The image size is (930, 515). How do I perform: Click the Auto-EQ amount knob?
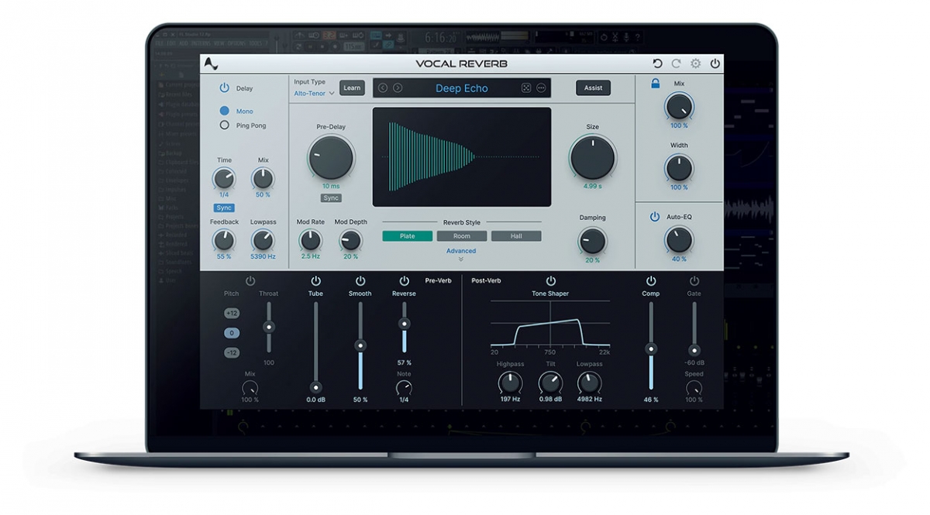679,240
